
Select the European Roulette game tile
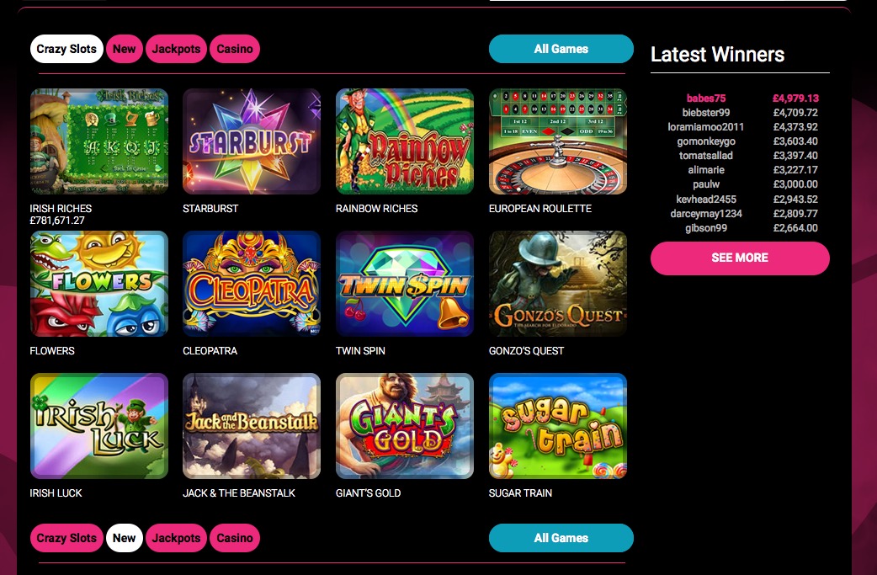(x=558, y=141)
